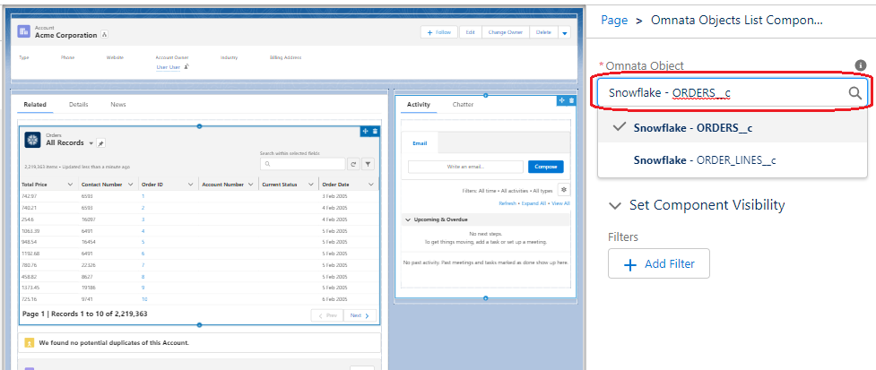This screenshot has width=876, height=370.
Task: Delete the Activity component with trash icon
Action: pos(571,100)
